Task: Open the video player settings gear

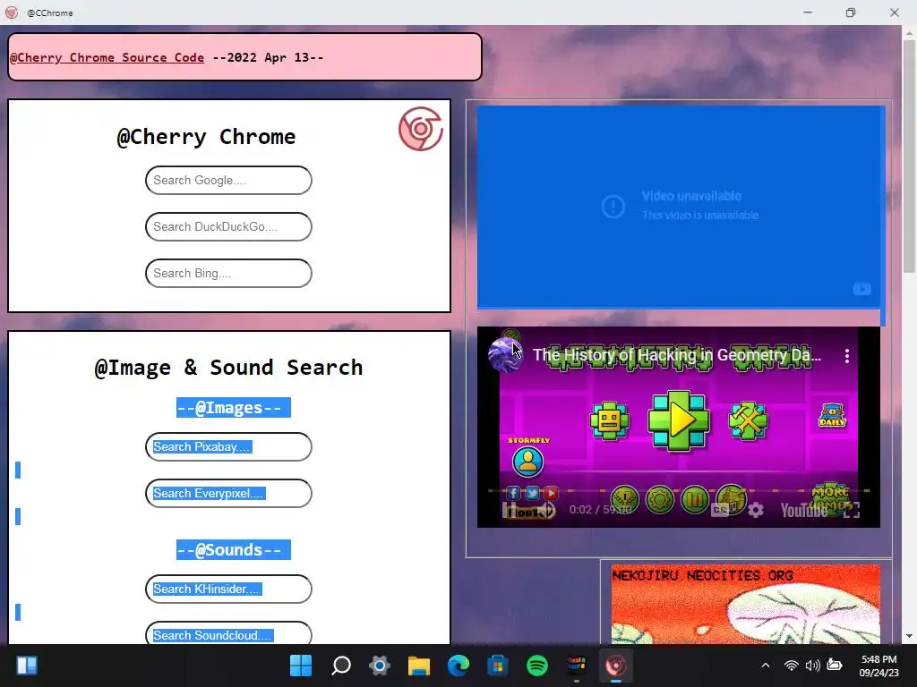Action: pos(756,511)
